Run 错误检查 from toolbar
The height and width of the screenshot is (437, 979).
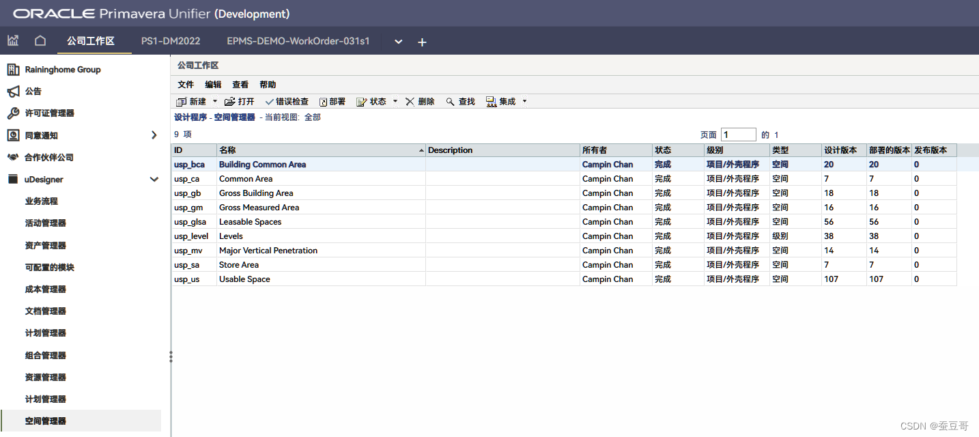click(x=287, y=102)
